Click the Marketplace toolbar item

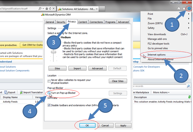141,92
